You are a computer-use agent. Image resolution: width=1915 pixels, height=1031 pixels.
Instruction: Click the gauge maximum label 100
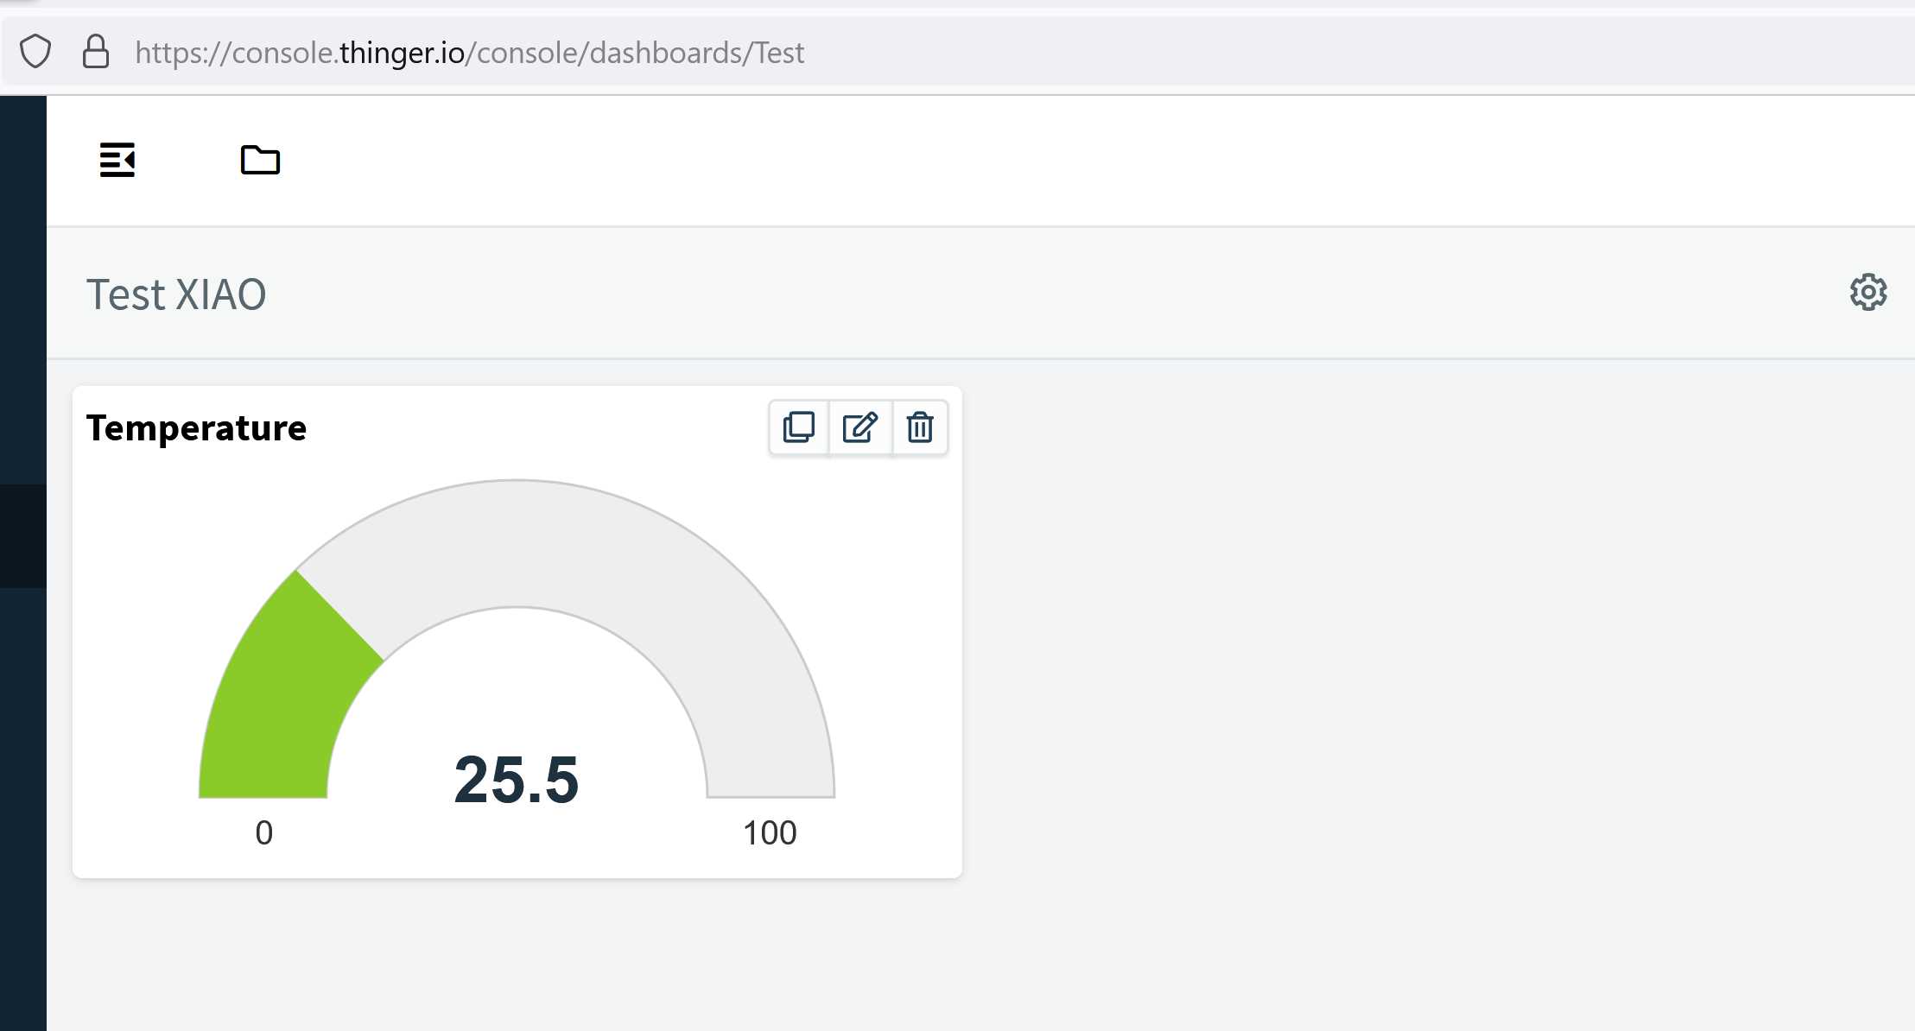coord(770,833)
